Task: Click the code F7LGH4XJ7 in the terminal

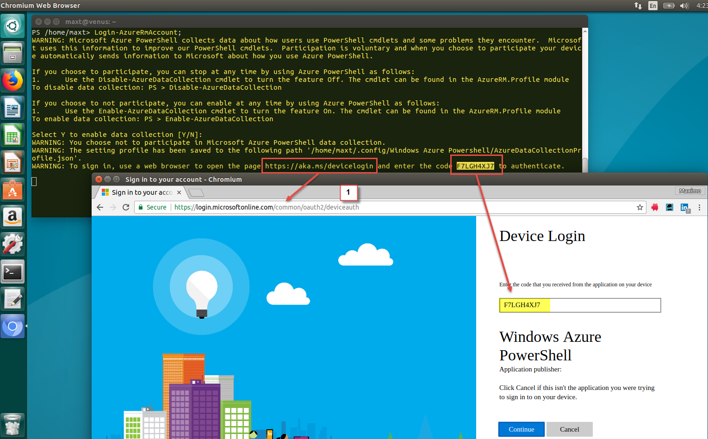Action: coord(475,166)
